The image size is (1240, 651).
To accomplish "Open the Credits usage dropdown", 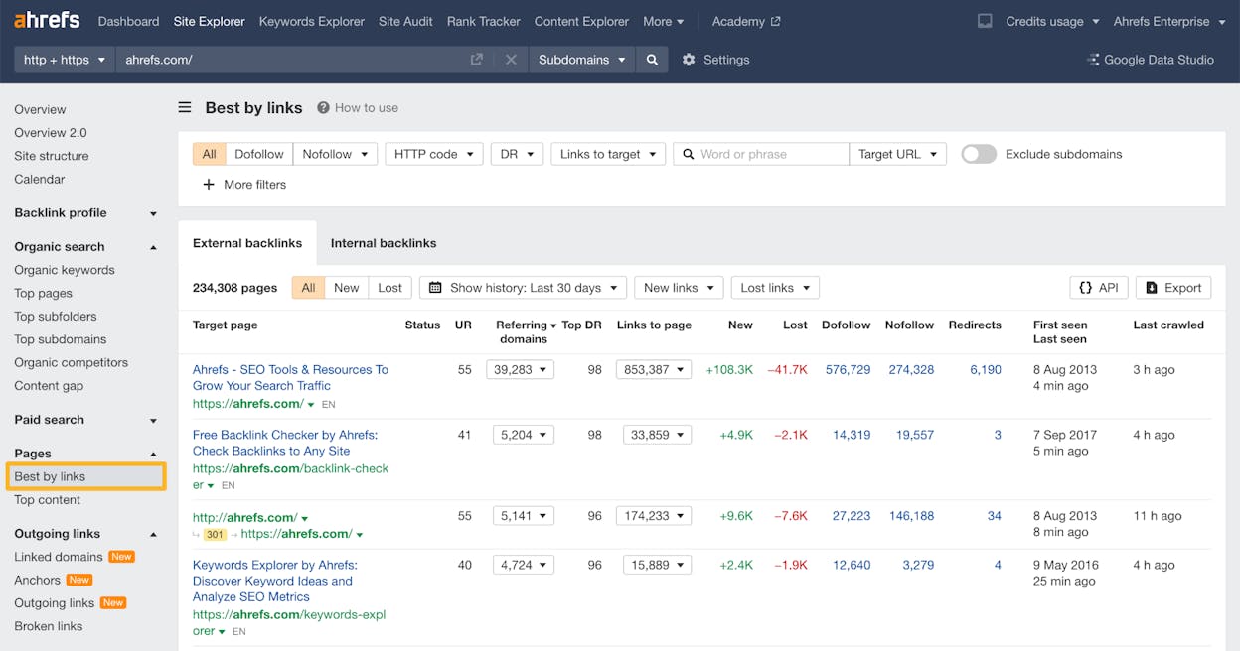I will coord(1052,21).
